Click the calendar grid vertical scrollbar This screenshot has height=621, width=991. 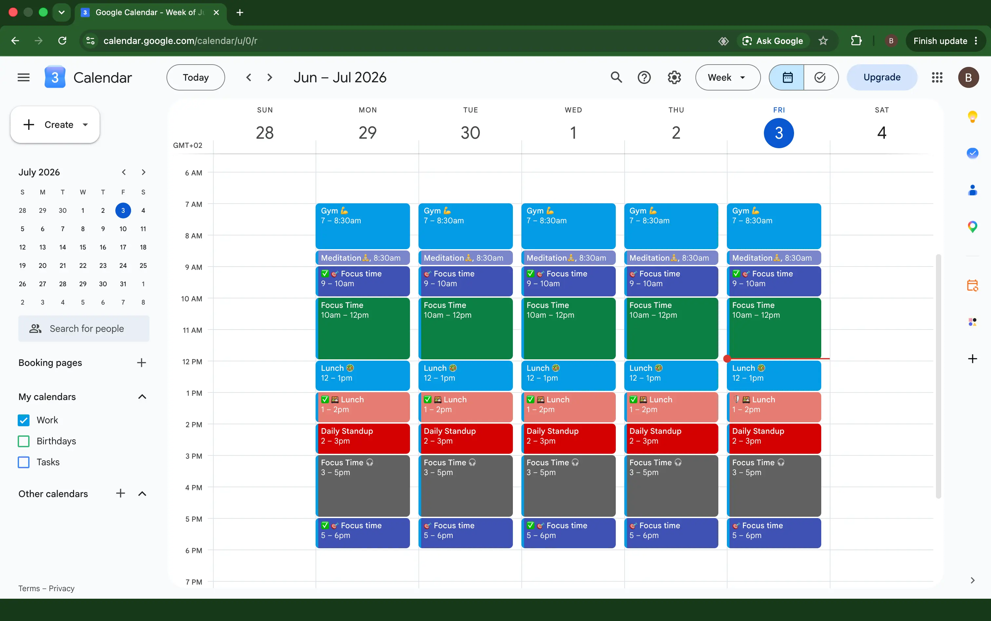(x=938, y=376)
